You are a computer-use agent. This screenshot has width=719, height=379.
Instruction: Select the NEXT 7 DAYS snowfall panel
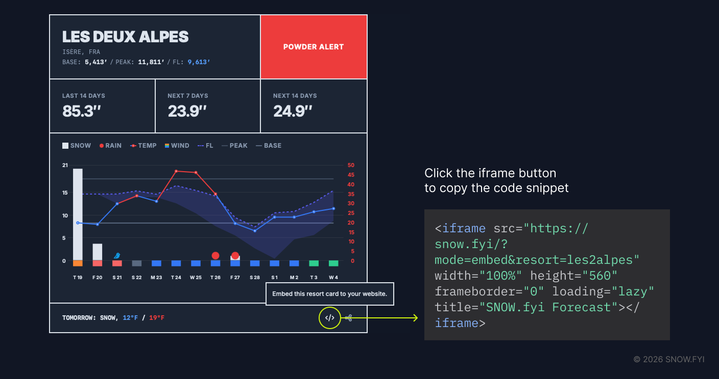[x=207, y=106]
